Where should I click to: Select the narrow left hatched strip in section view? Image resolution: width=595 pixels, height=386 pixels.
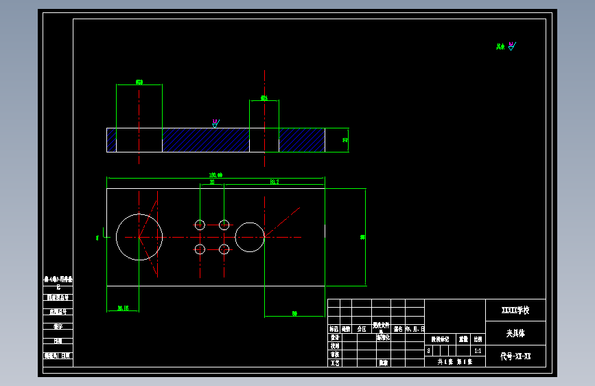point(112,140)
